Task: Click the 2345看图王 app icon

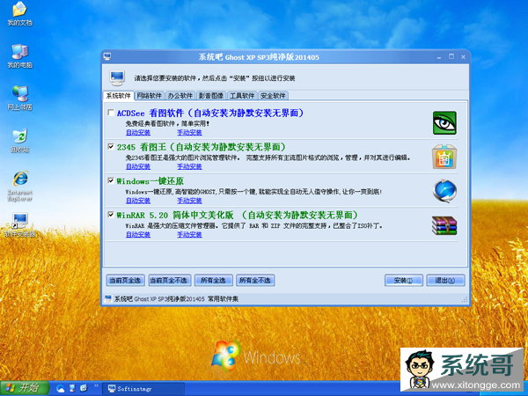Action: tap(444, 157)
